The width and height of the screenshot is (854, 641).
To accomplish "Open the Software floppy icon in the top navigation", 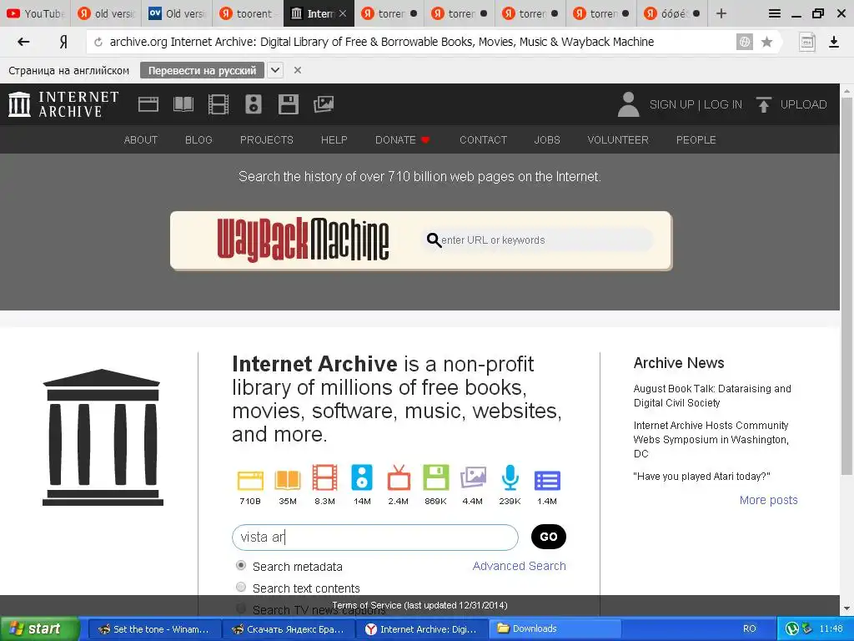I will click(x=288, y=104).
